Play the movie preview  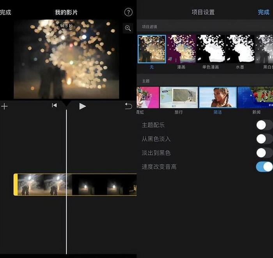(82, 106)
